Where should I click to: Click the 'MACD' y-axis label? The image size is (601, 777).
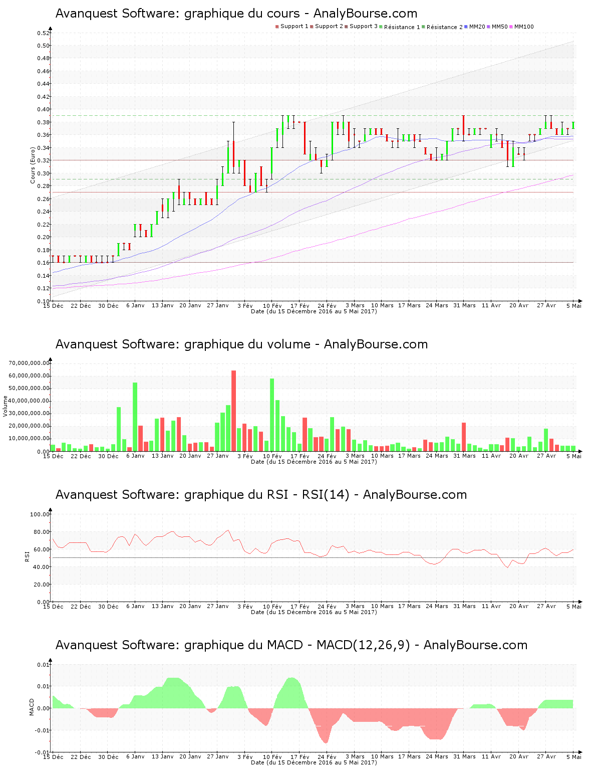coord(32,707)
